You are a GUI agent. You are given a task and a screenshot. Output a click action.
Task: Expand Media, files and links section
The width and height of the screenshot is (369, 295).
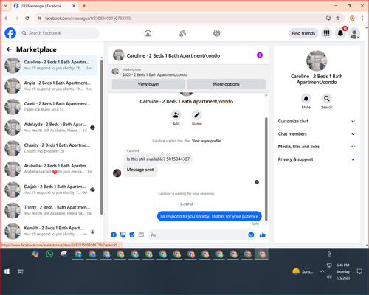tap(317, 147)
